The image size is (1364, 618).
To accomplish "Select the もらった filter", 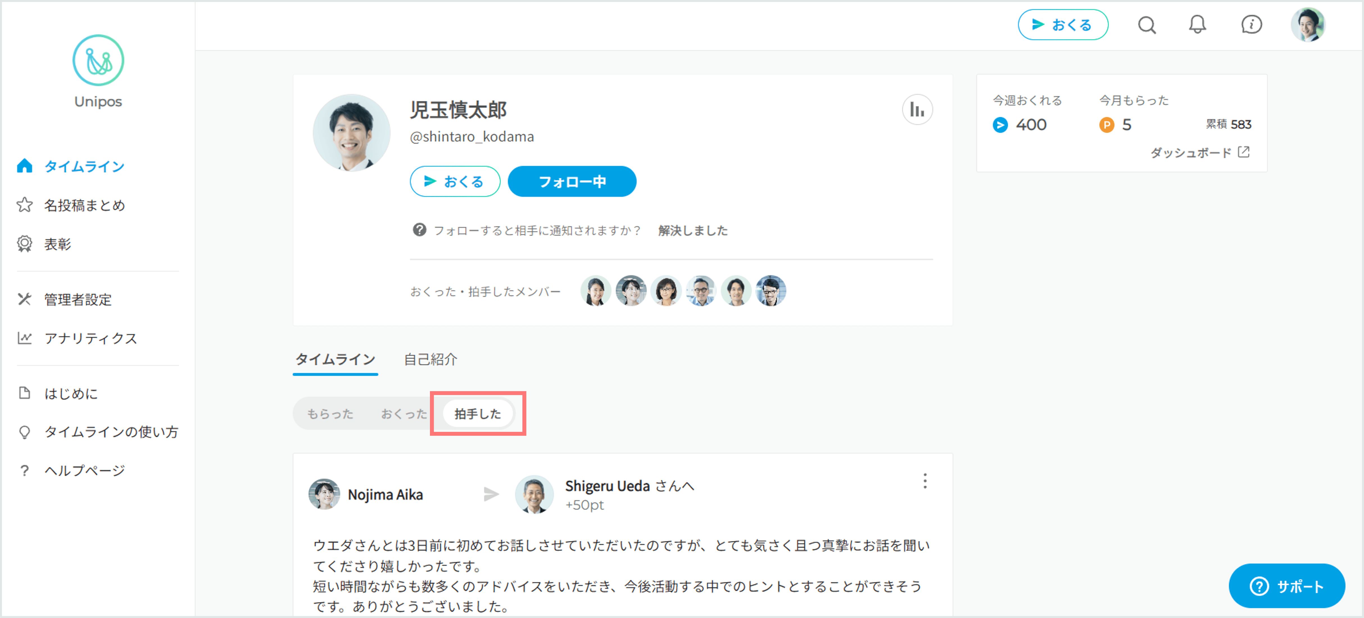I will tap(330, 414).
